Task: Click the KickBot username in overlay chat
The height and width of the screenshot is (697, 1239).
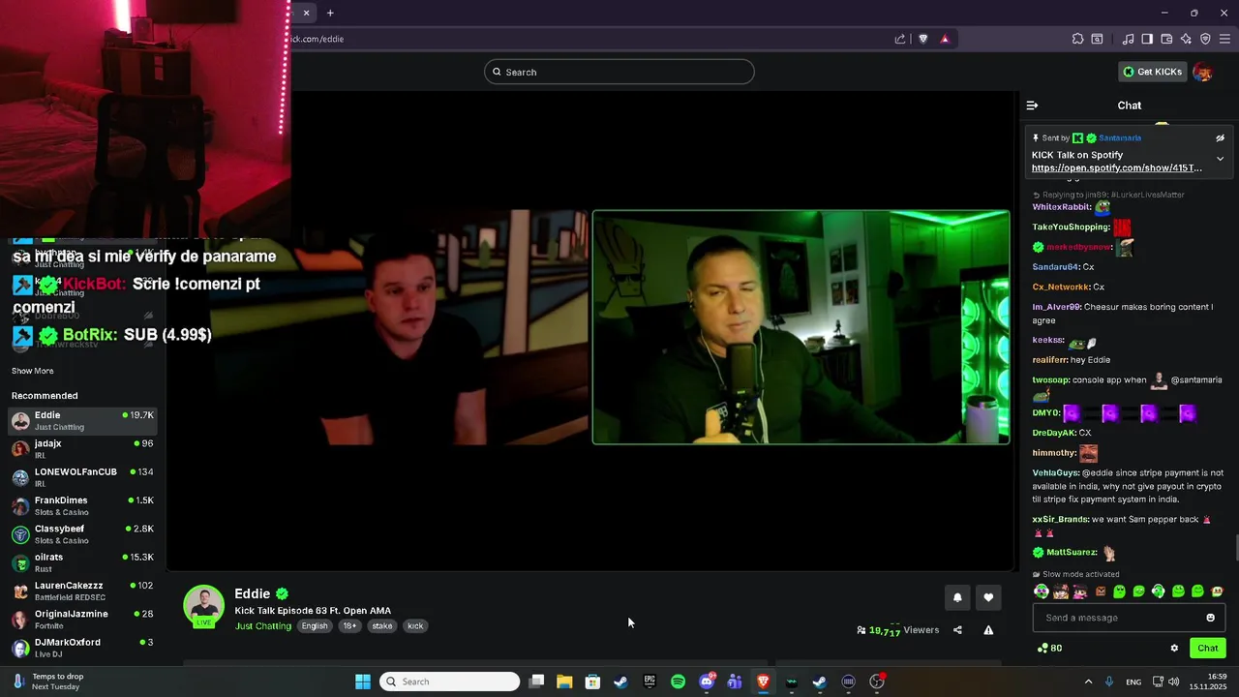Action: click(x=95, y=285)
